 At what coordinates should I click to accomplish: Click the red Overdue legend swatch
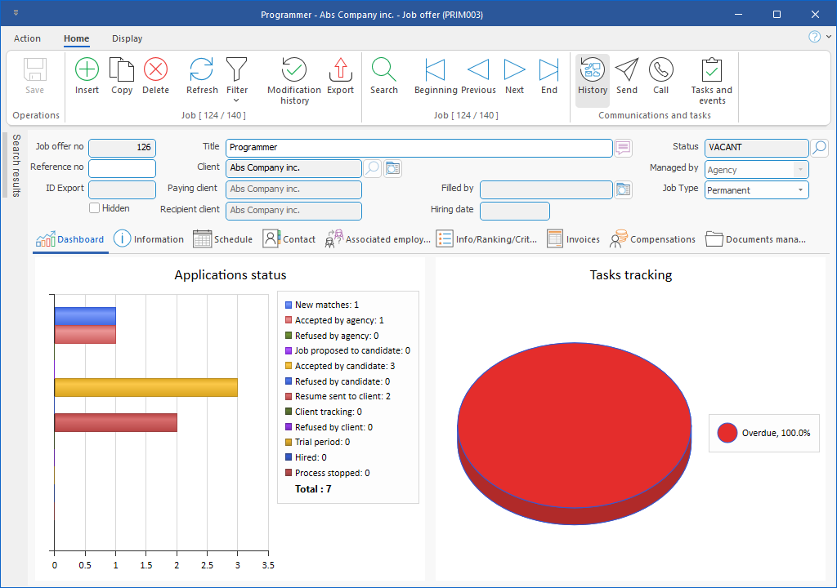(x=727, y=433)
